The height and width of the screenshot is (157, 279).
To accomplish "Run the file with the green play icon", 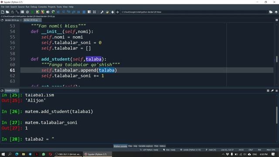I will [x=32, y=12].
